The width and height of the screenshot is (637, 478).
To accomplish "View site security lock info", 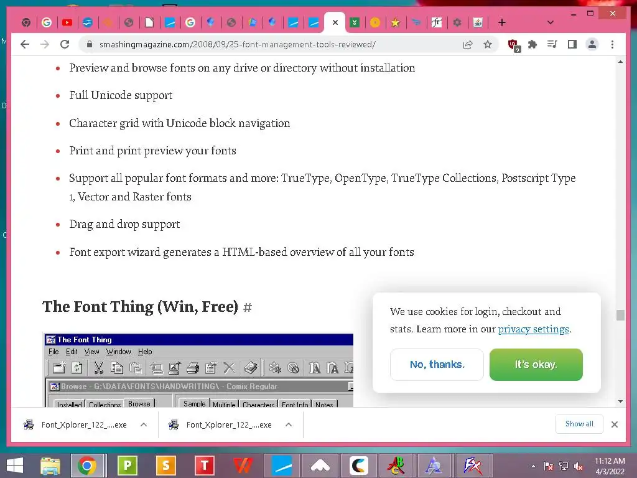I will point(90,44).
